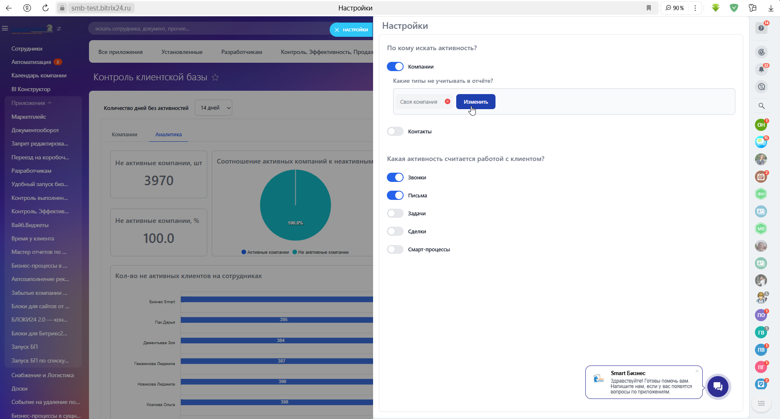Screen dimensions: 780x419
Task: Reload the page with browser refresh icon
Action: 46,8
